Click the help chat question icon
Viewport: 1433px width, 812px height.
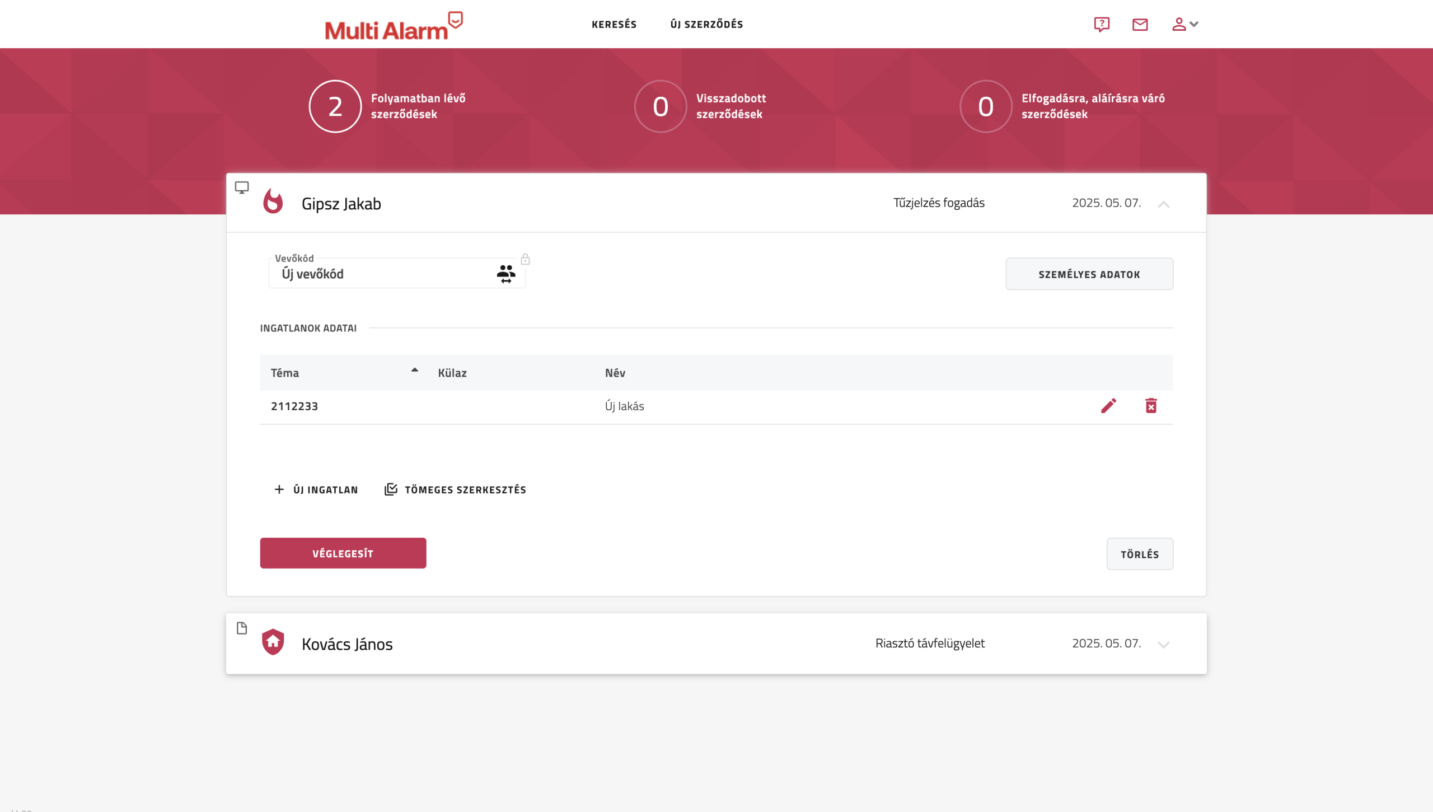click(1102, 24)
